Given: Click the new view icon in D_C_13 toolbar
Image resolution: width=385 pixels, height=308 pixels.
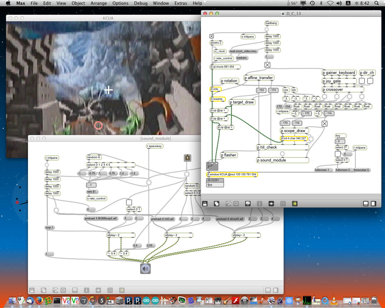Looking at the screenshot, I should pos(217,204).
